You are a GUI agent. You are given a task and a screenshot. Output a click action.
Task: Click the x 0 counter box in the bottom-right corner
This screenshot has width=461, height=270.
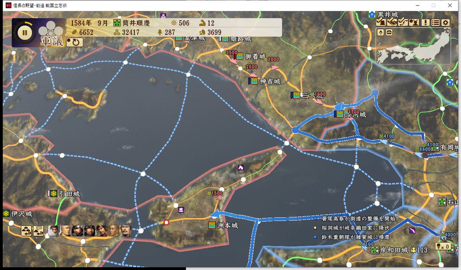pos(443,247)
